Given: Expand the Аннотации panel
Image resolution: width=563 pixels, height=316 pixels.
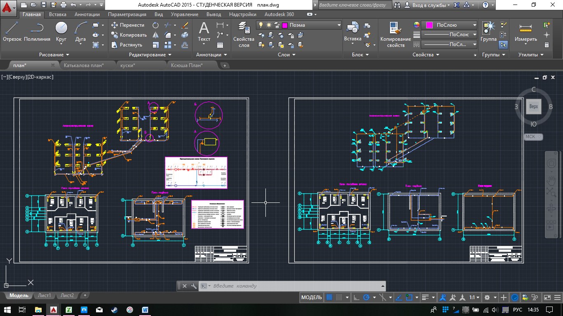Looking at the screenshot, I should pos(211,55).
